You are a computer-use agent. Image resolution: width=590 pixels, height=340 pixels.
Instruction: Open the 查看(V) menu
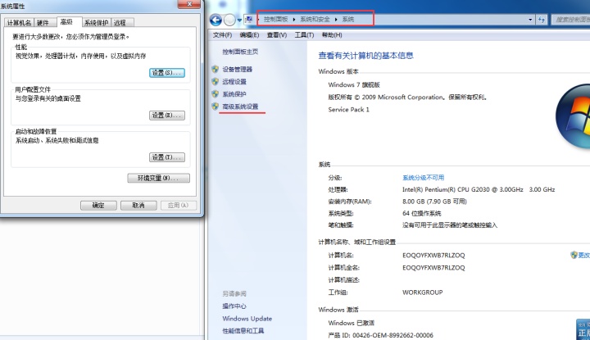(277, 35)
